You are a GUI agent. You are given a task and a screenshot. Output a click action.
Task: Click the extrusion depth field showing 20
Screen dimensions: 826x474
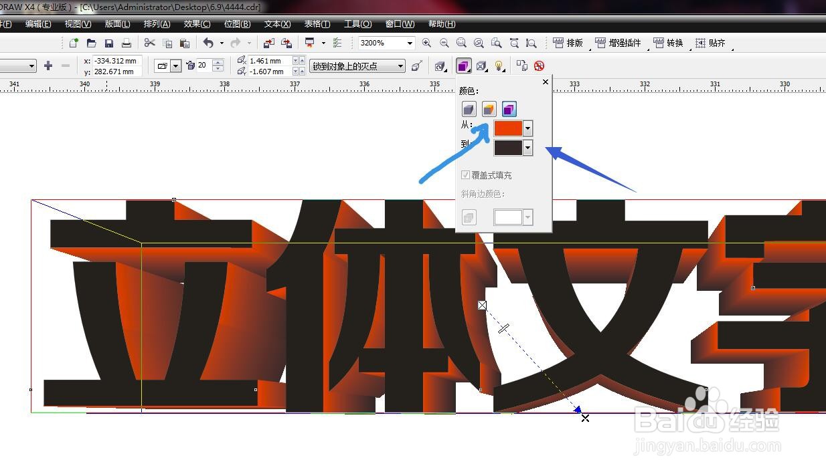(x=203, y=66)
